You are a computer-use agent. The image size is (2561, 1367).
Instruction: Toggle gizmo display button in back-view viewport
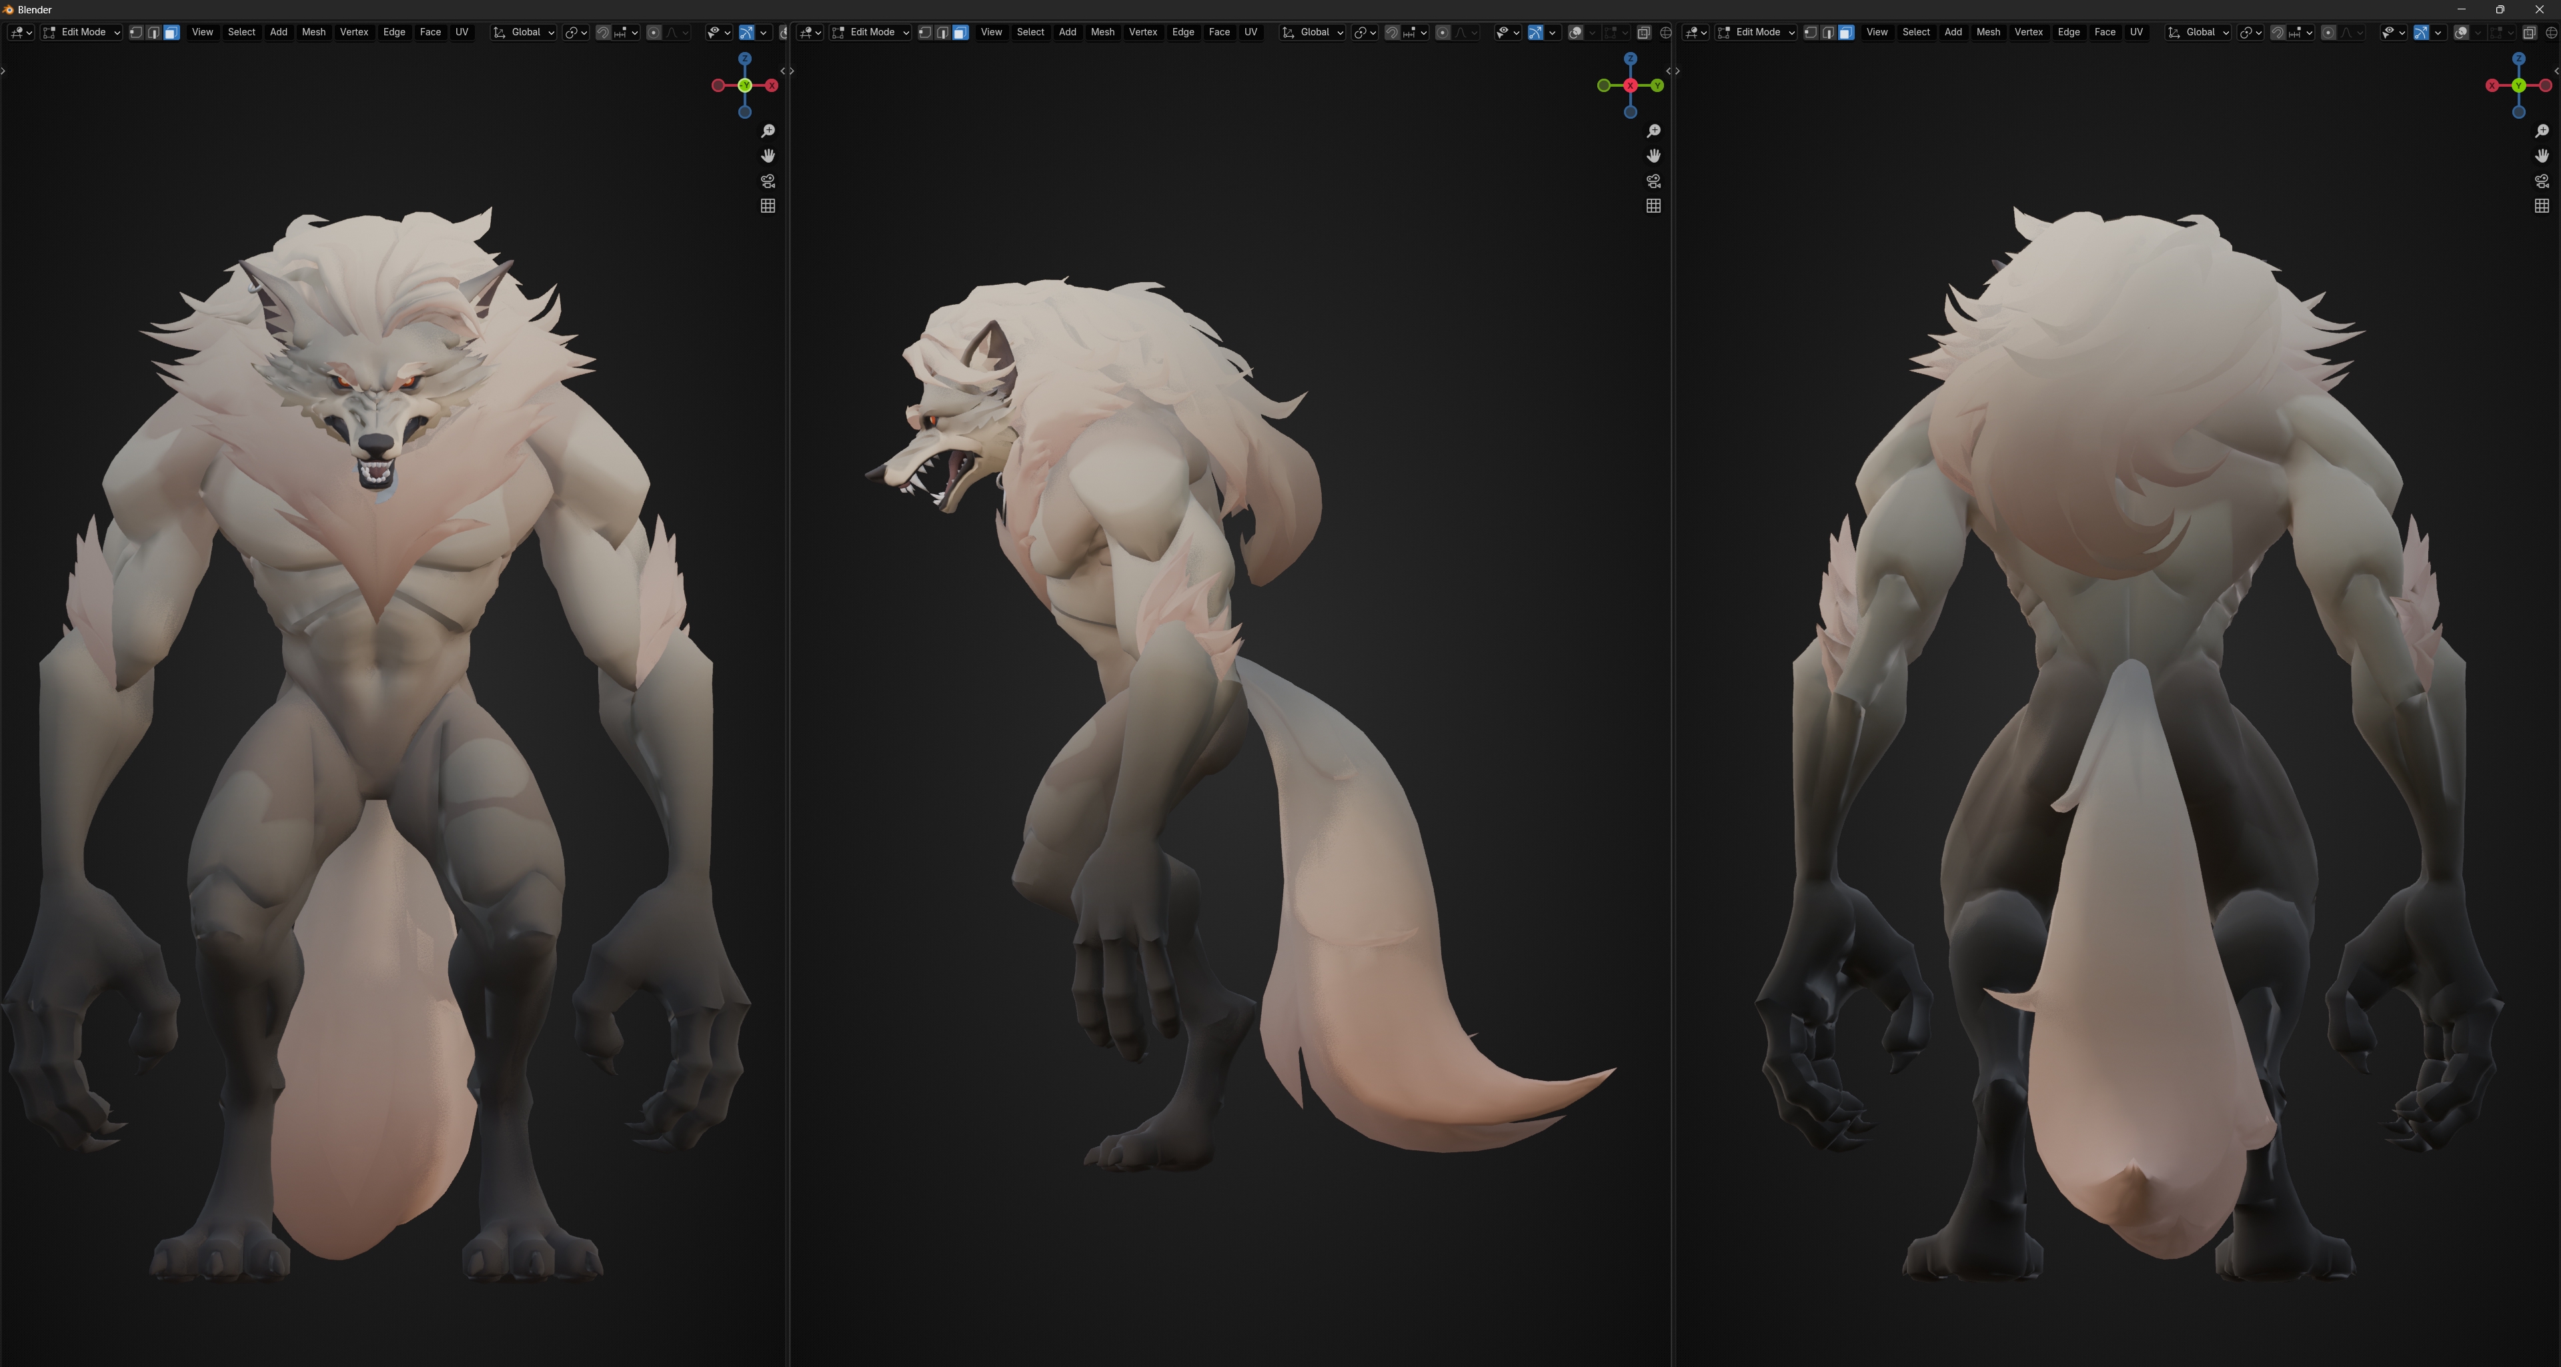2421,33
